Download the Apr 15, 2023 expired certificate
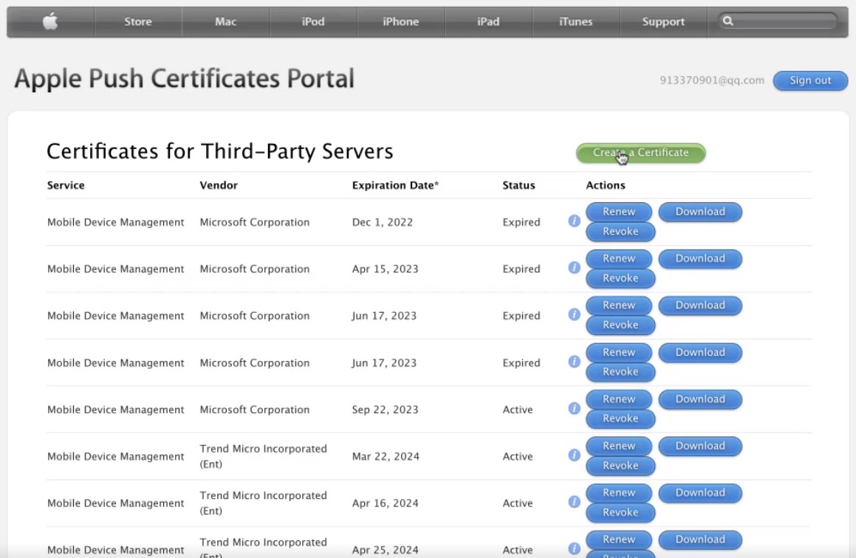The image size is (856, 558). (699, 258)
